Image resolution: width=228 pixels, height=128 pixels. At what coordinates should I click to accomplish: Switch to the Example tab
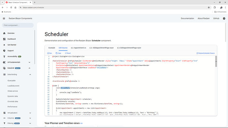[x=52, y=48]
